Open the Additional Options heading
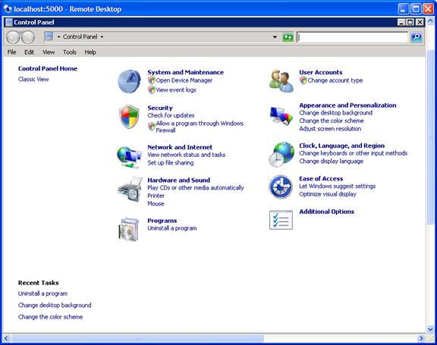 tap(327, 212)
